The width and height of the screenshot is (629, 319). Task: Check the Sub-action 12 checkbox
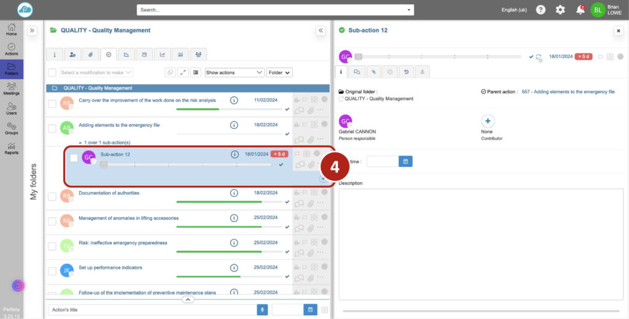(x=74, y=158)
